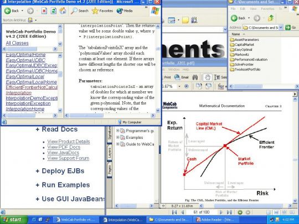Click the Home icon in the Interpolation browser

pos(63,11)
